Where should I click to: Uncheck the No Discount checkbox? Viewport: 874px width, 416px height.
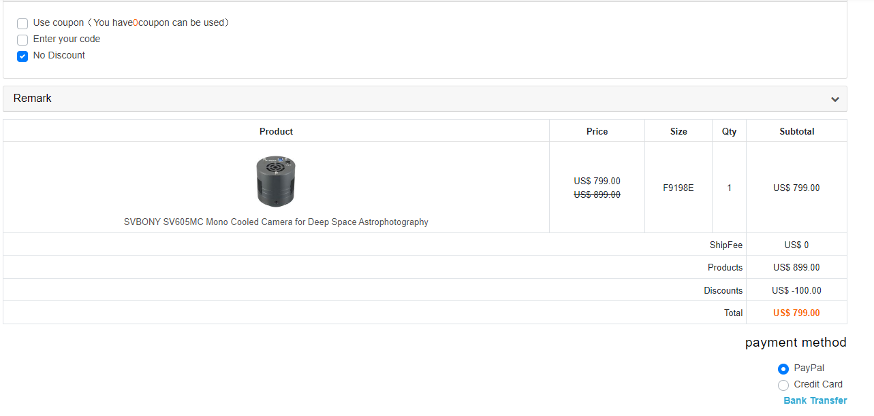22,56
